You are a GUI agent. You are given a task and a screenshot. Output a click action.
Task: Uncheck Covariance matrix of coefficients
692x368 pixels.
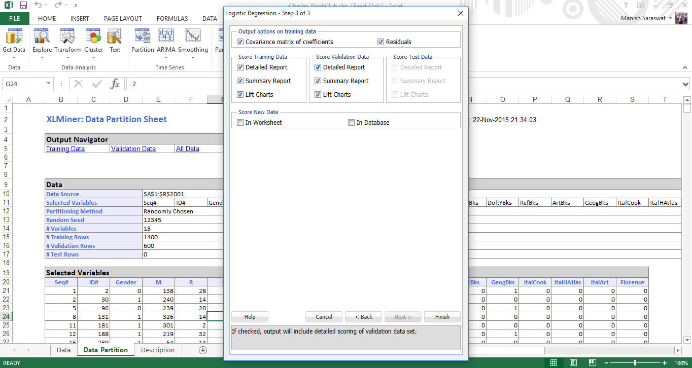(x=240, y=42)
